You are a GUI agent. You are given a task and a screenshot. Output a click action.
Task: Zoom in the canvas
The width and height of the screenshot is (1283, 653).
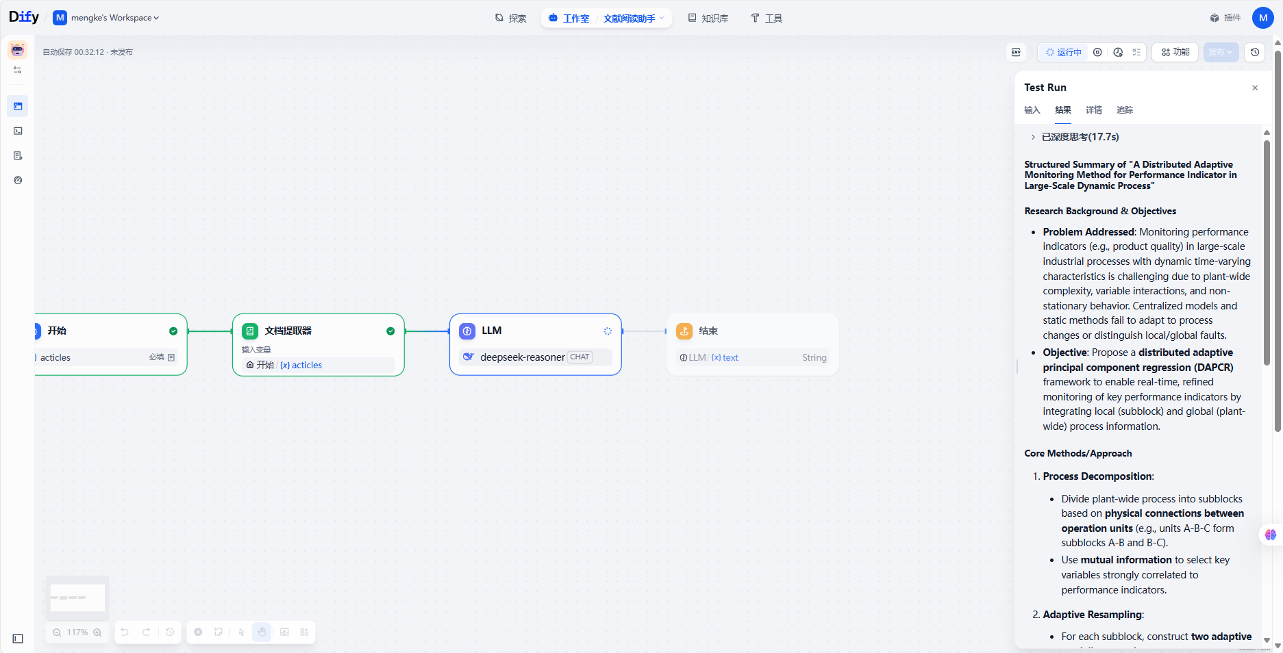(98, 632)
